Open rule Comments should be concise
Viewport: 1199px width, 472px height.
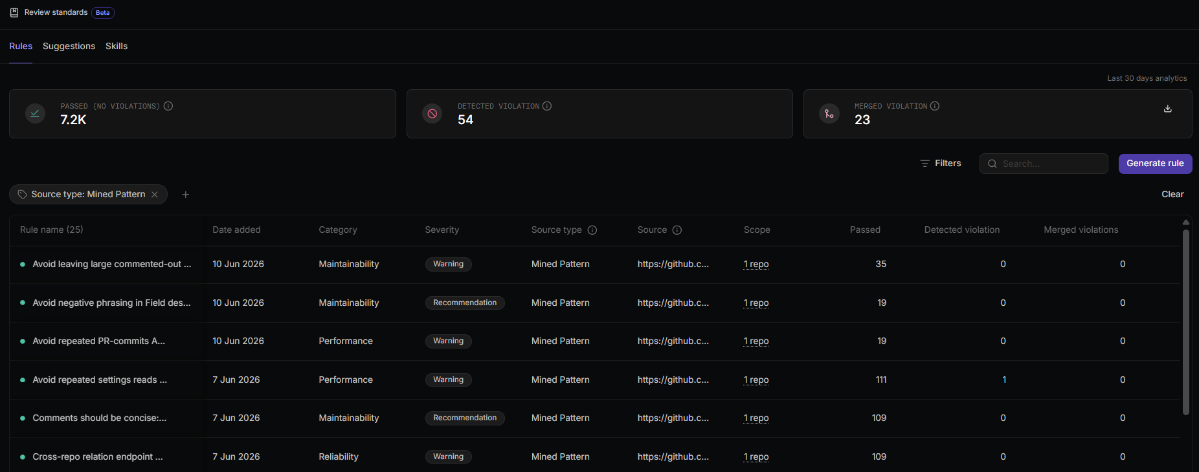pos(100,418)
